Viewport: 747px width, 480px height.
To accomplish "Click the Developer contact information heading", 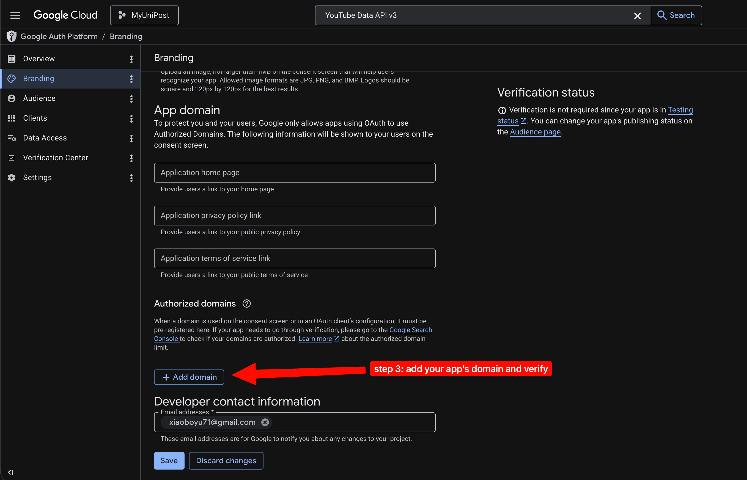I will pos(237,401).
